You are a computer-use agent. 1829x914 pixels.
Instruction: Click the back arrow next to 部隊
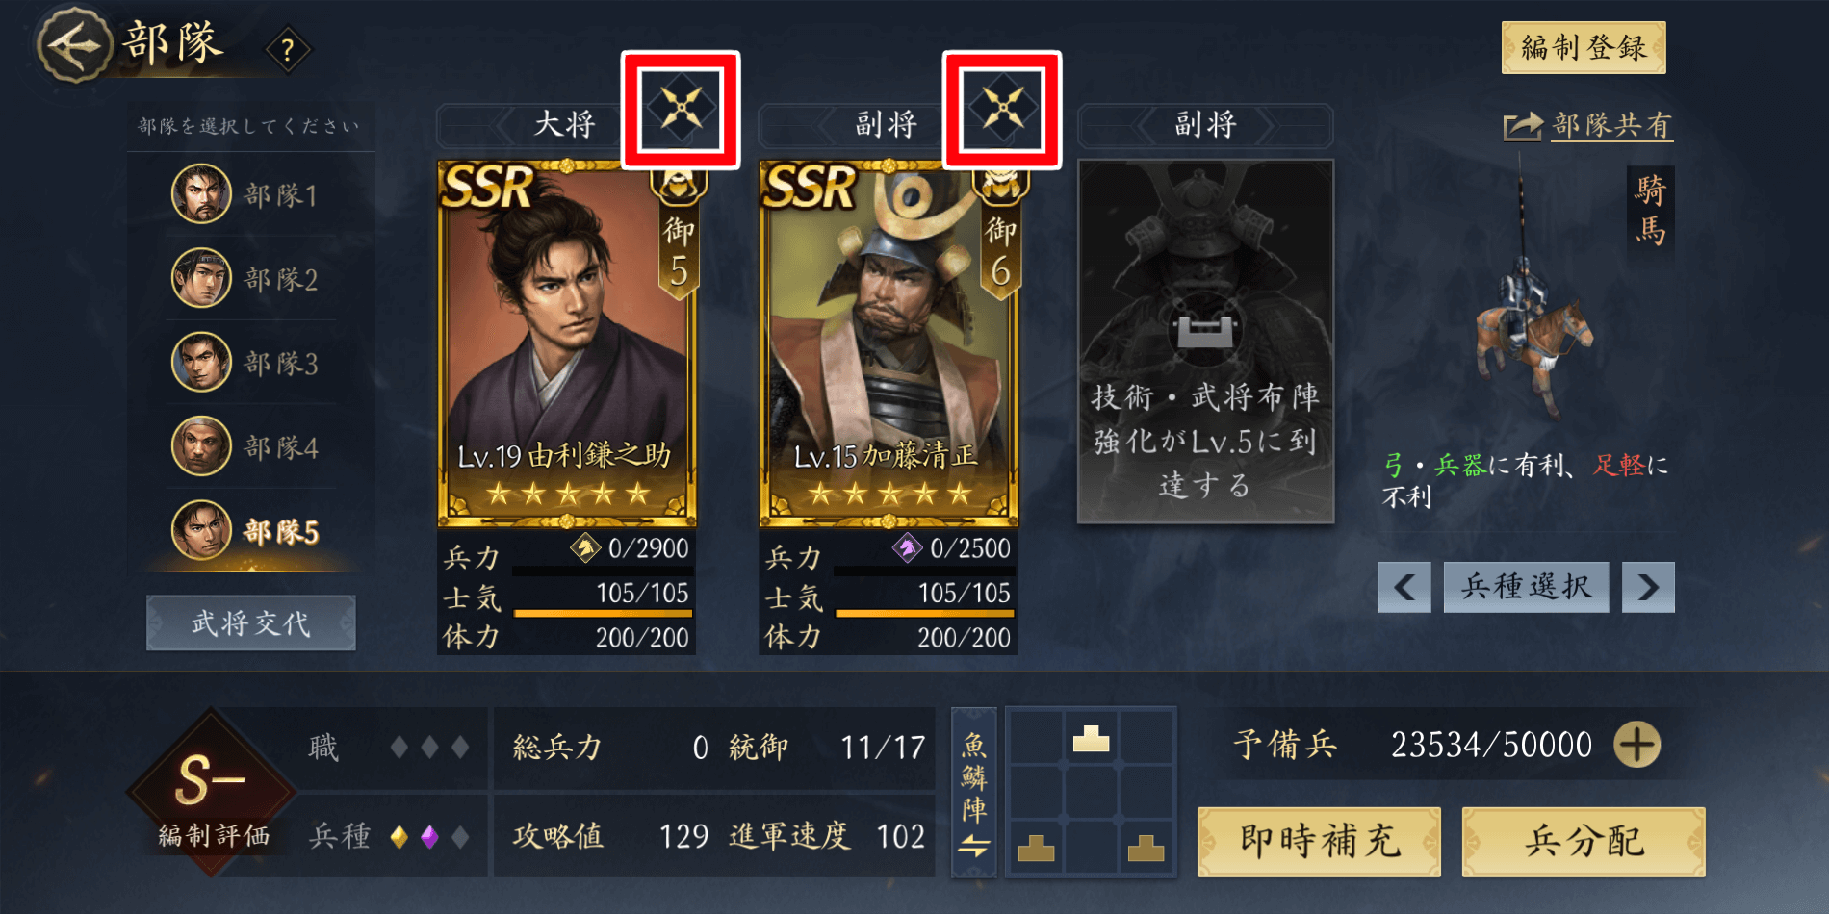[75, 45]
